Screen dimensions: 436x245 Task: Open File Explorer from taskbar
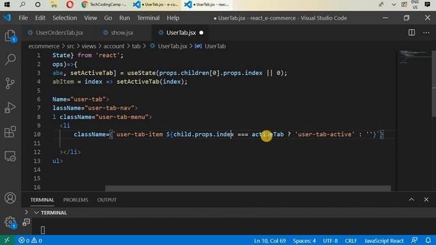coord(54,5)
